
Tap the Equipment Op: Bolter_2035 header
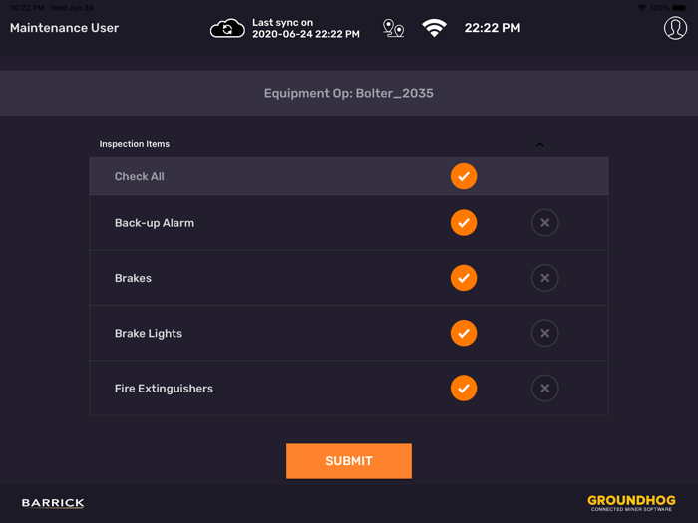click(x=349, y=94)
